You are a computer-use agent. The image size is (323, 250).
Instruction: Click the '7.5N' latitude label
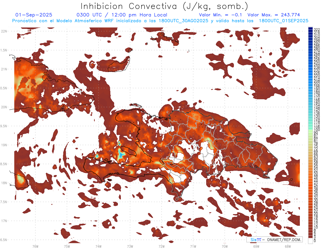pyautogui.click(x=4, y=202)
